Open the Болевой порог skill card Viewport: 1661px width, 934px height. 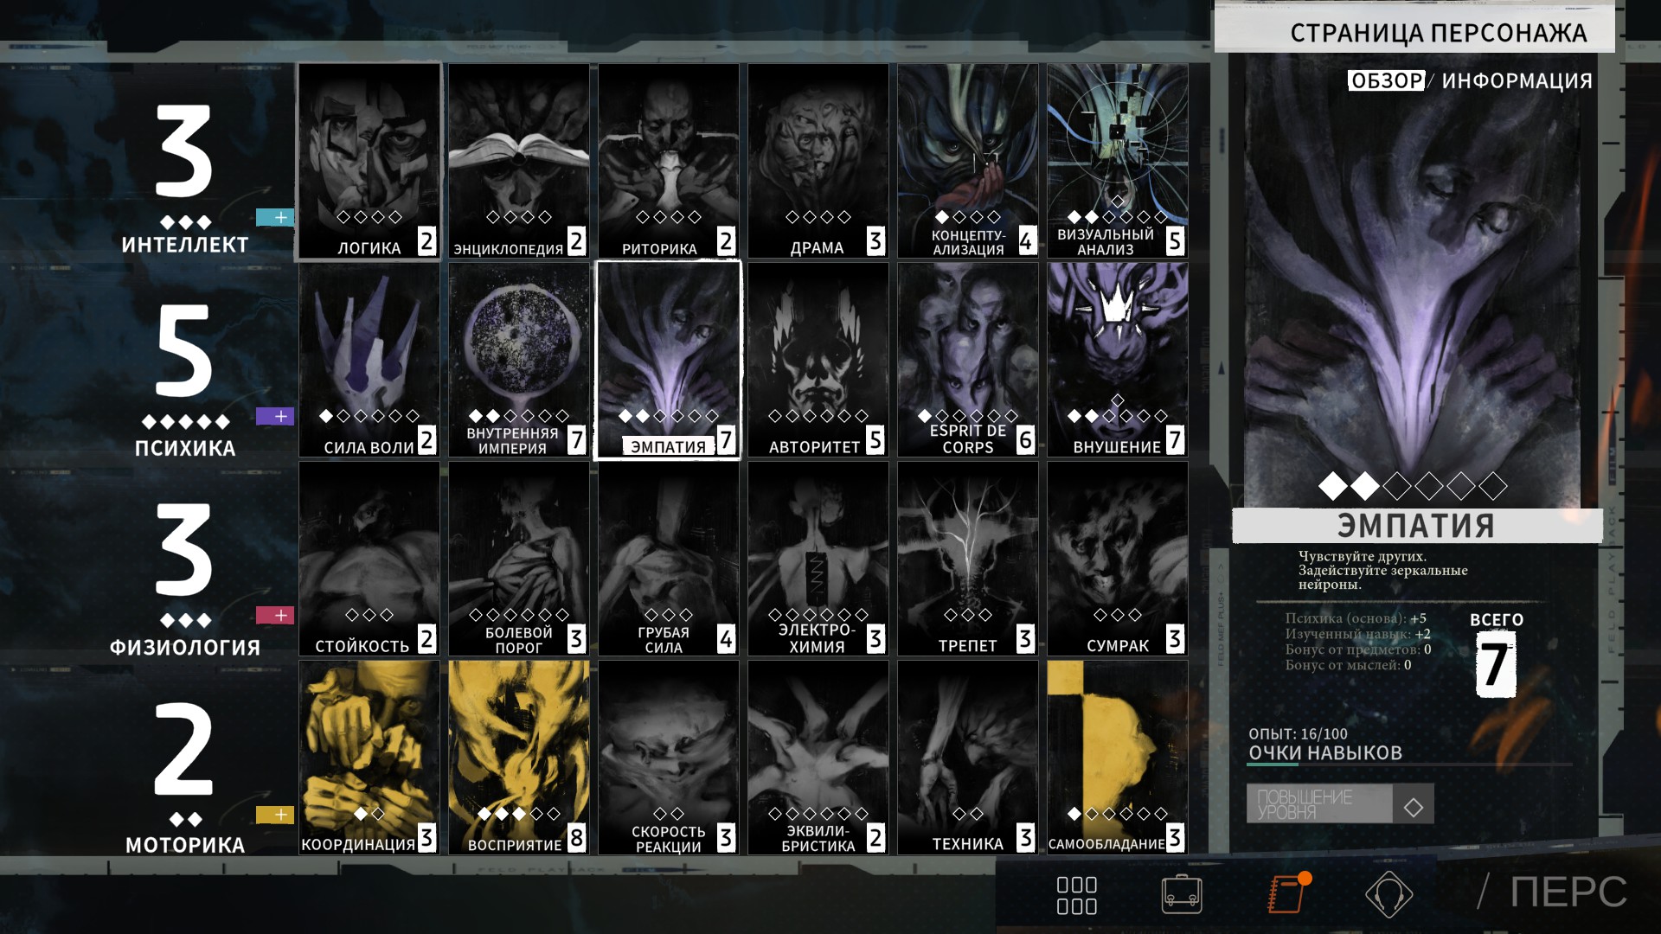(x=519, y=559)
